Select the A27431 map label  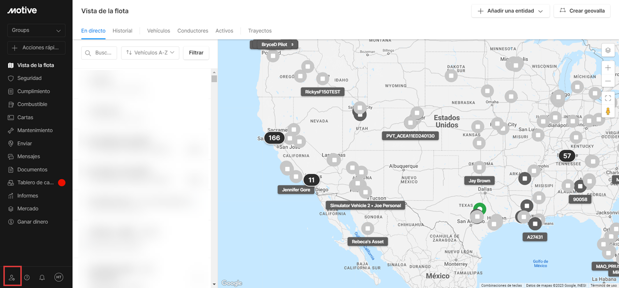click(x=535, y=237)
